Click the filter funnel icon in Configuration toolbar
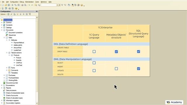Image resolution: width=187 pixels, height=105 pixels. click(30, 14)
